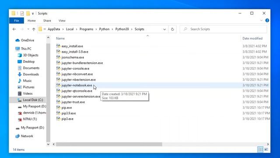Click the blue Help question mark icon
Image resolution: width=280 pixels, height=158 pixels.
[x=267, y=21]
